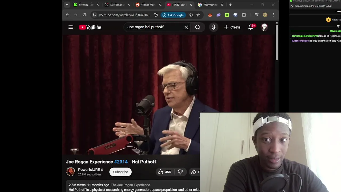This screenshot has width=341, height=192.
Task: Share the video with share arrow
Action: (195, 172)
